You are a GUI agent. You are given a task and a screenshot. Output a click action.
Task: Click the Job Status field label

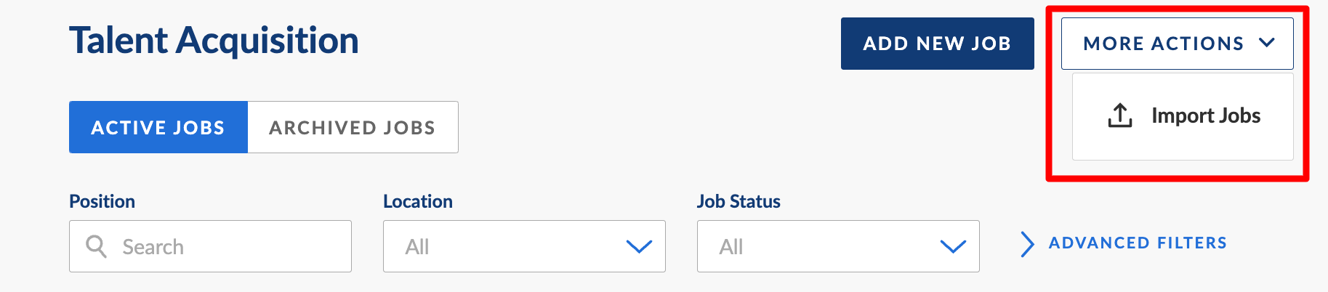click(738, 201)
